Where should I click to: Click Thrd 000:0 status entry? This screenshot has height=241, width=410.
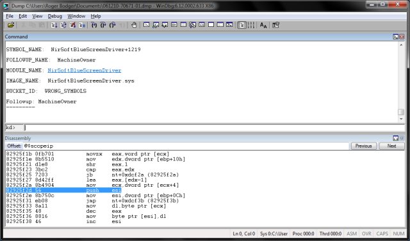click(331, 234)
